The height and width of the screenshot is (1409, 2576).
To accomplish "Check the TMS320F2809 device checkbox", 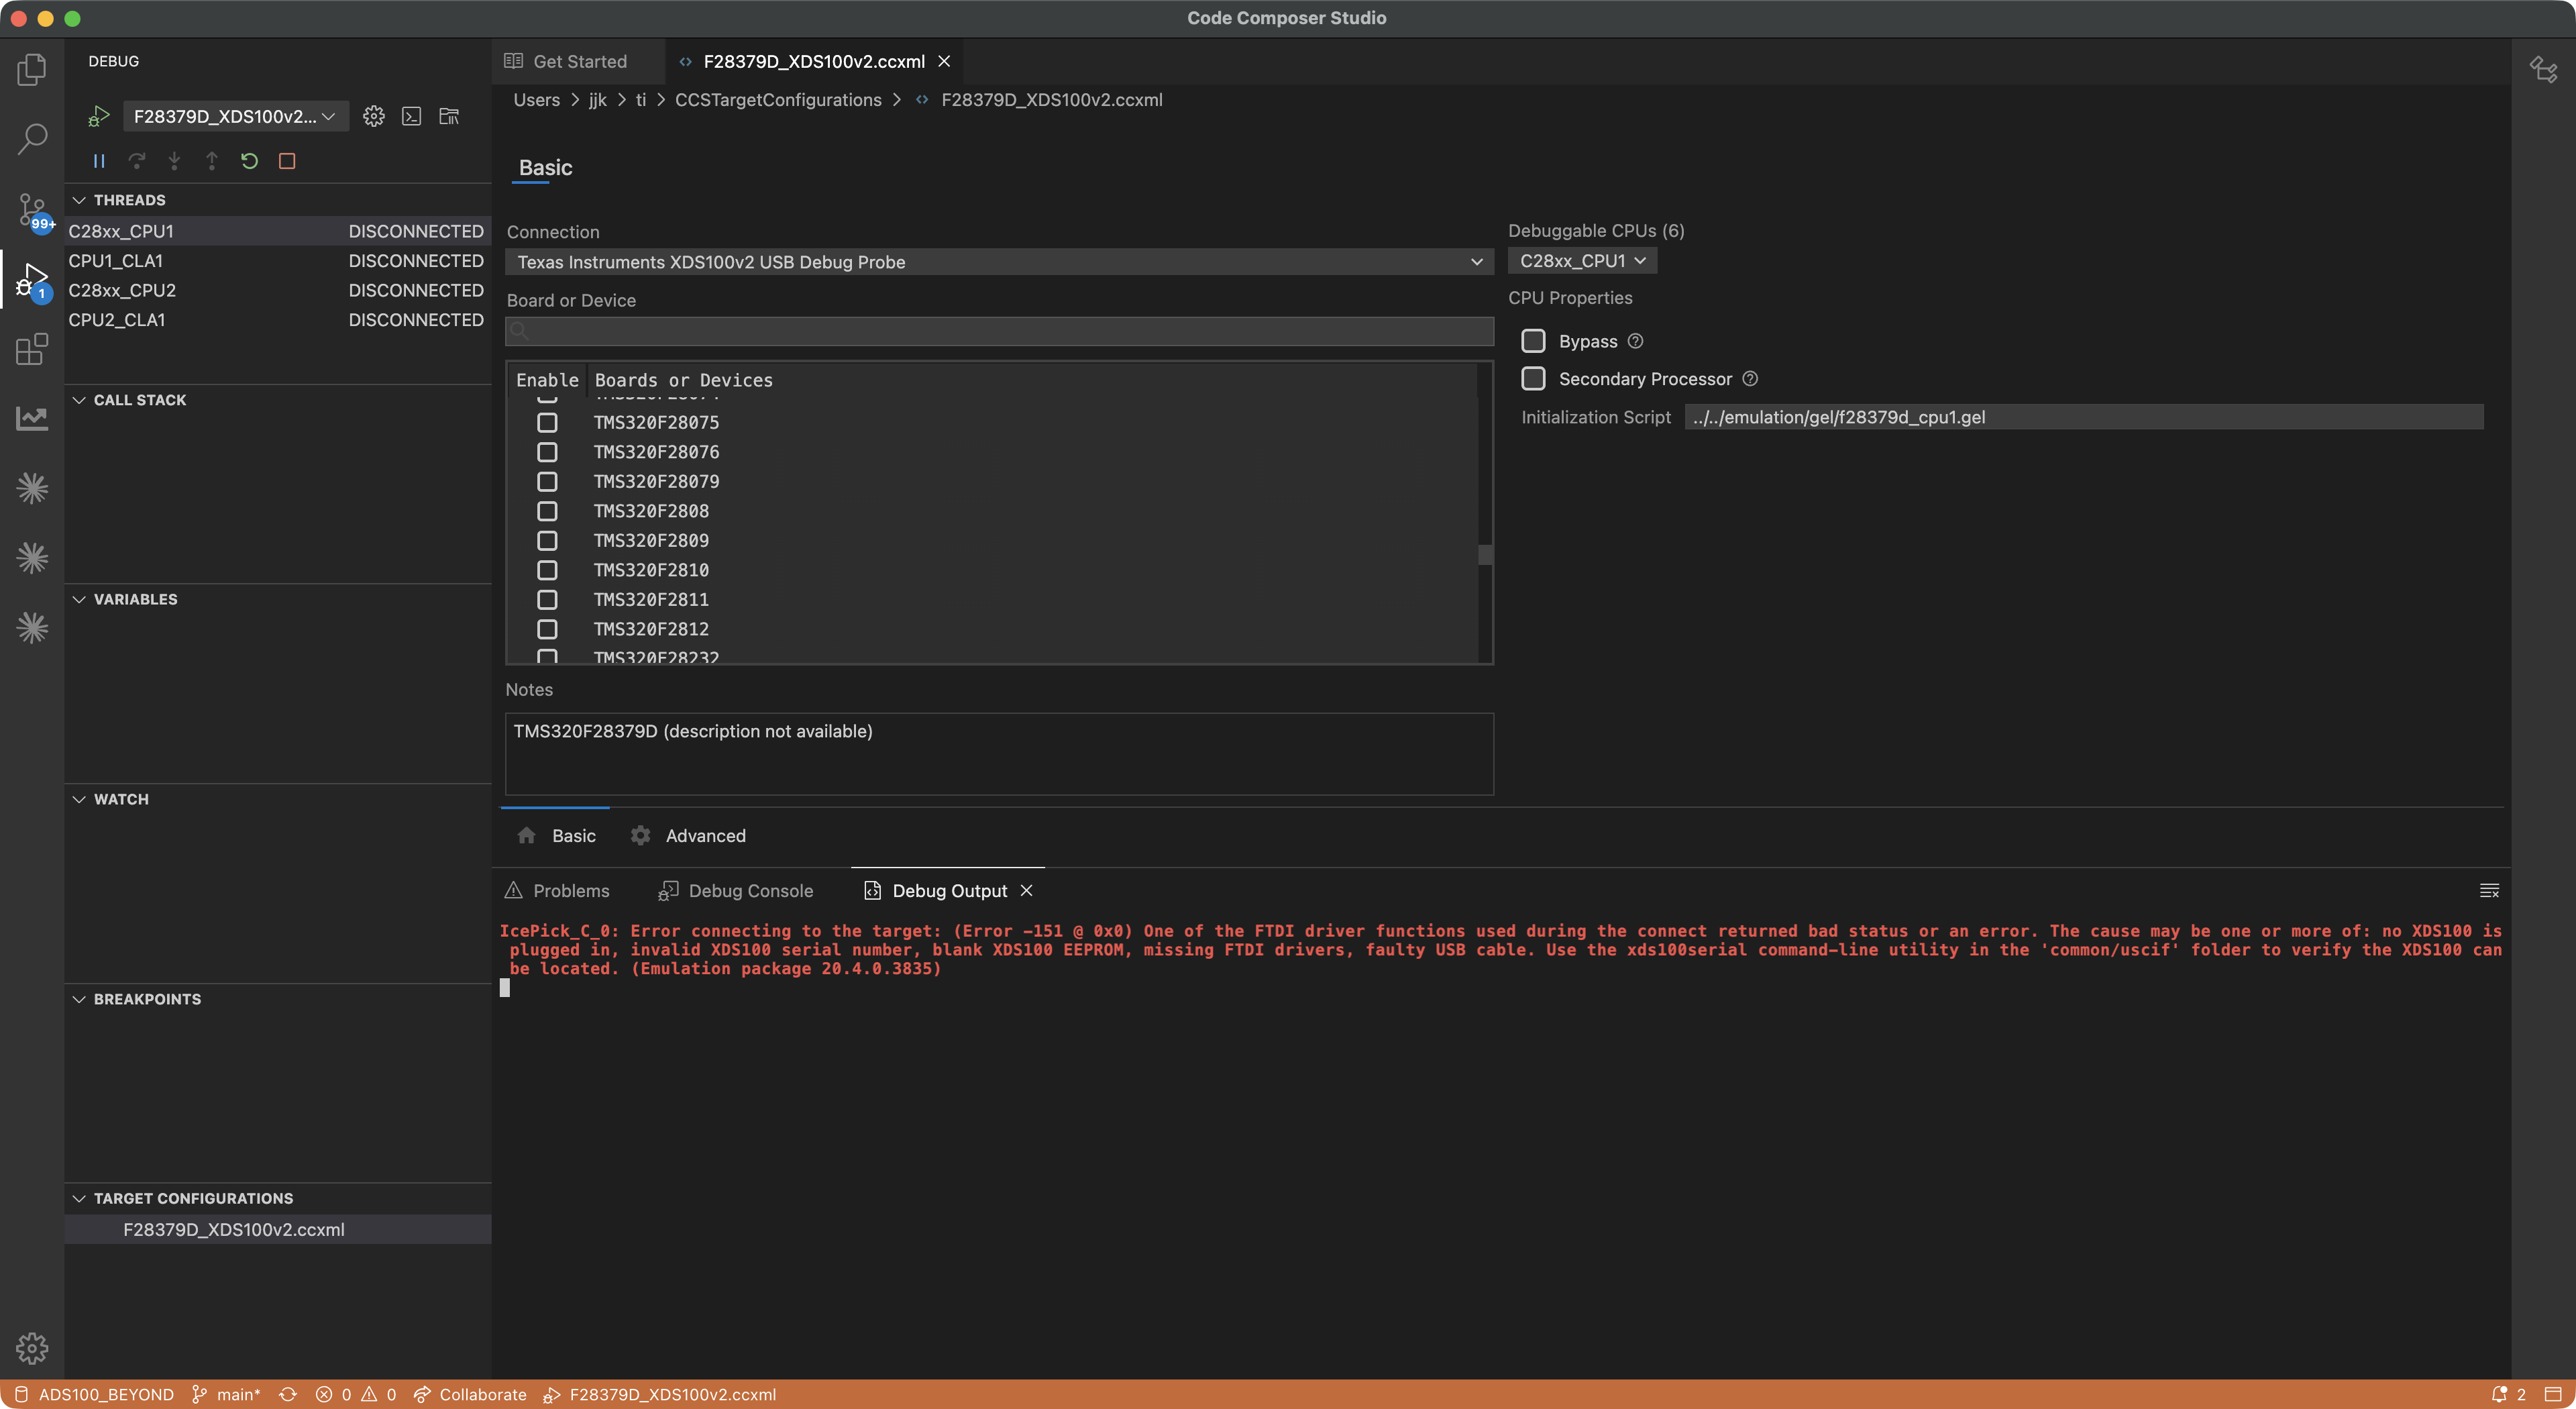I will [547, 541].
